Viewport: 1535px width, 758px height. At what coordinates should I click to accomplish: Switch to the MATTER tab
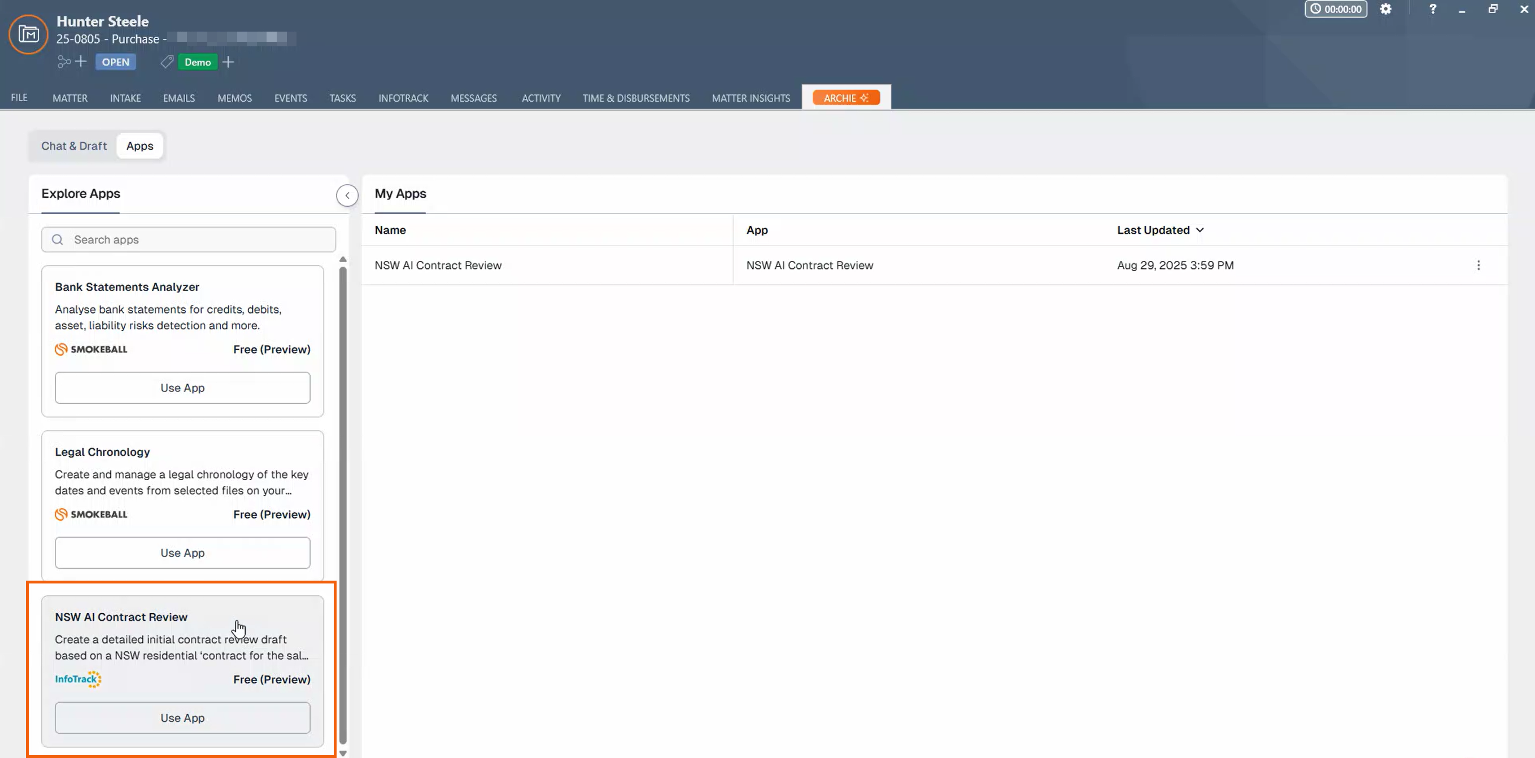click(69, 98)
